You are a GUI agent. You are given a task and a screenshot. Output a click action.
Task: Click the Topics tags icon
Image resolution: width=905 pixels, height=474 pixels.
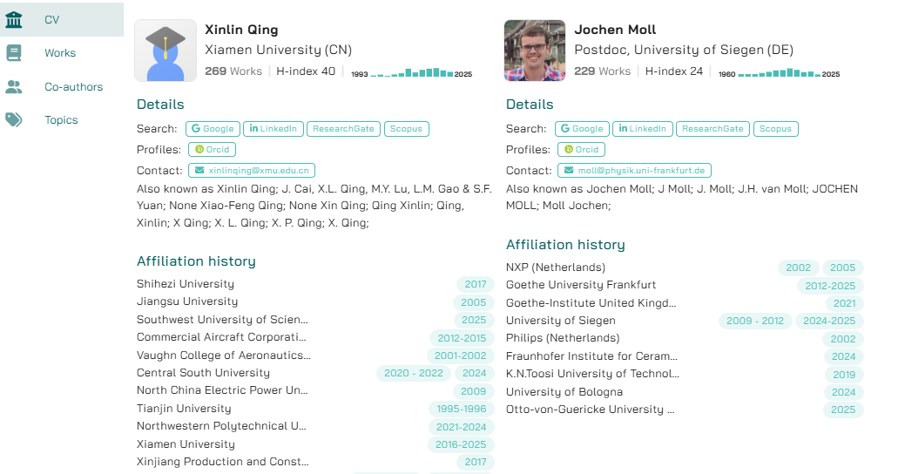(x=14, y=120)
